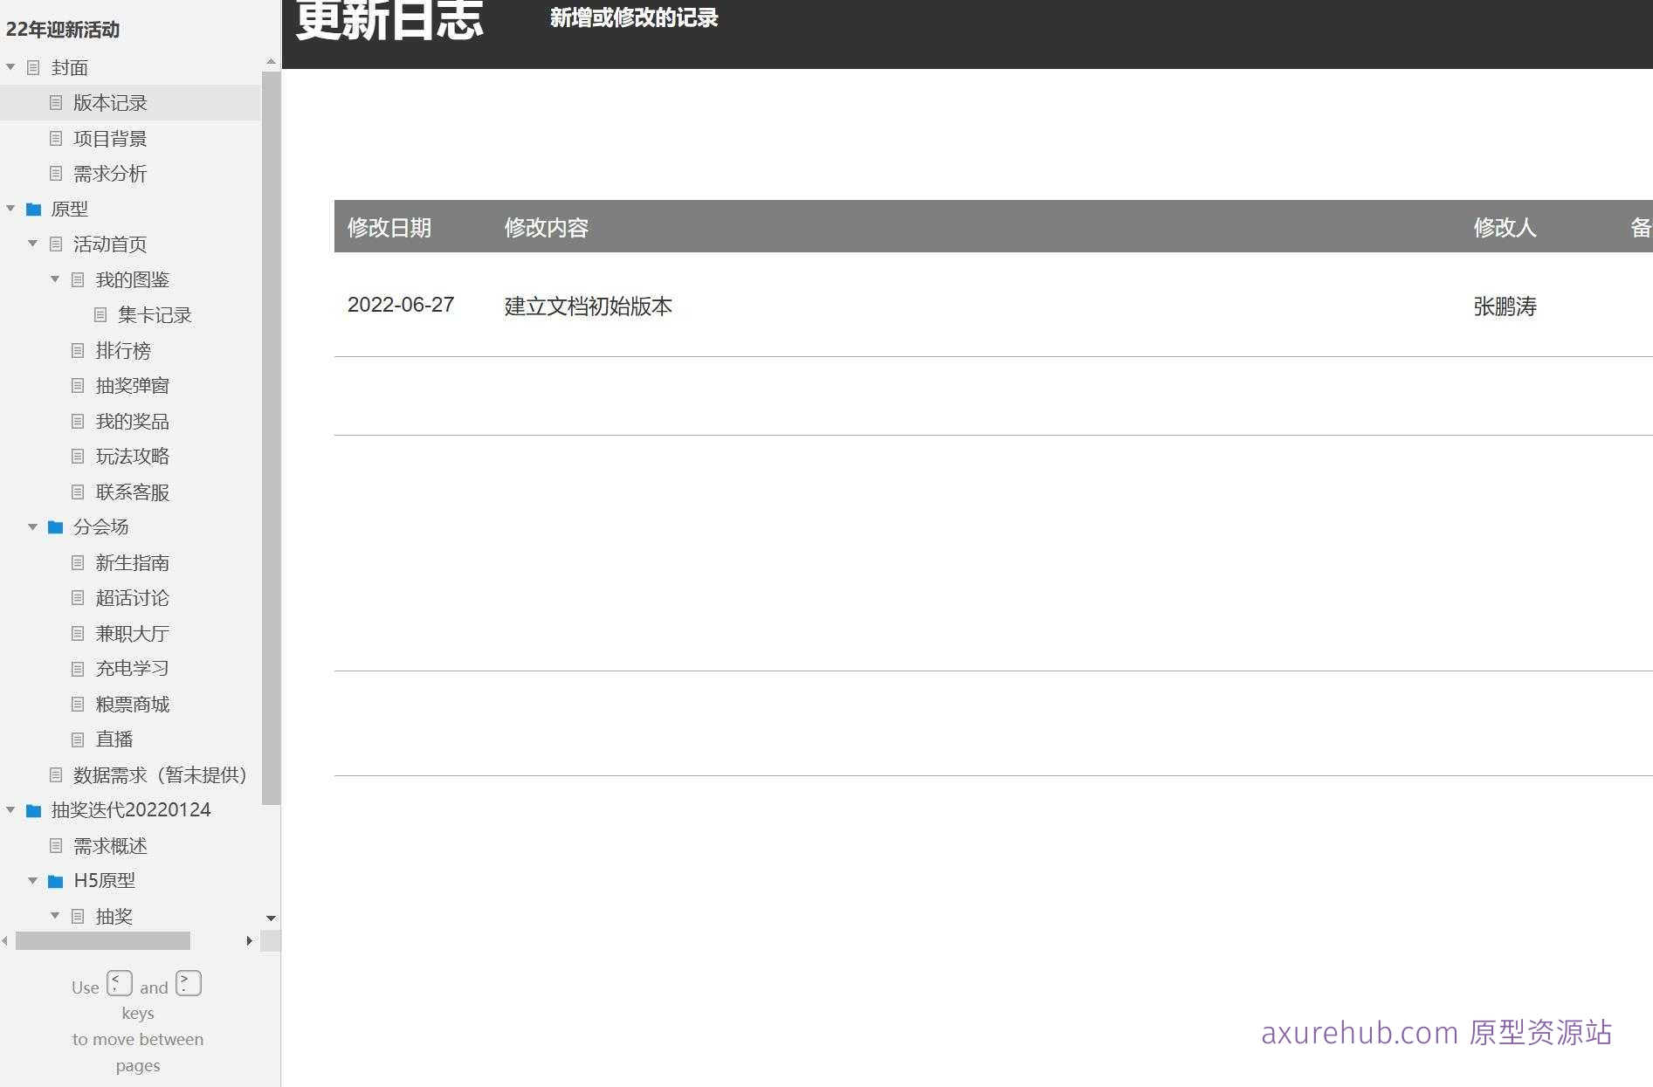
Task: Navigate to 充电学习 page
Action: tap(133, 669)
